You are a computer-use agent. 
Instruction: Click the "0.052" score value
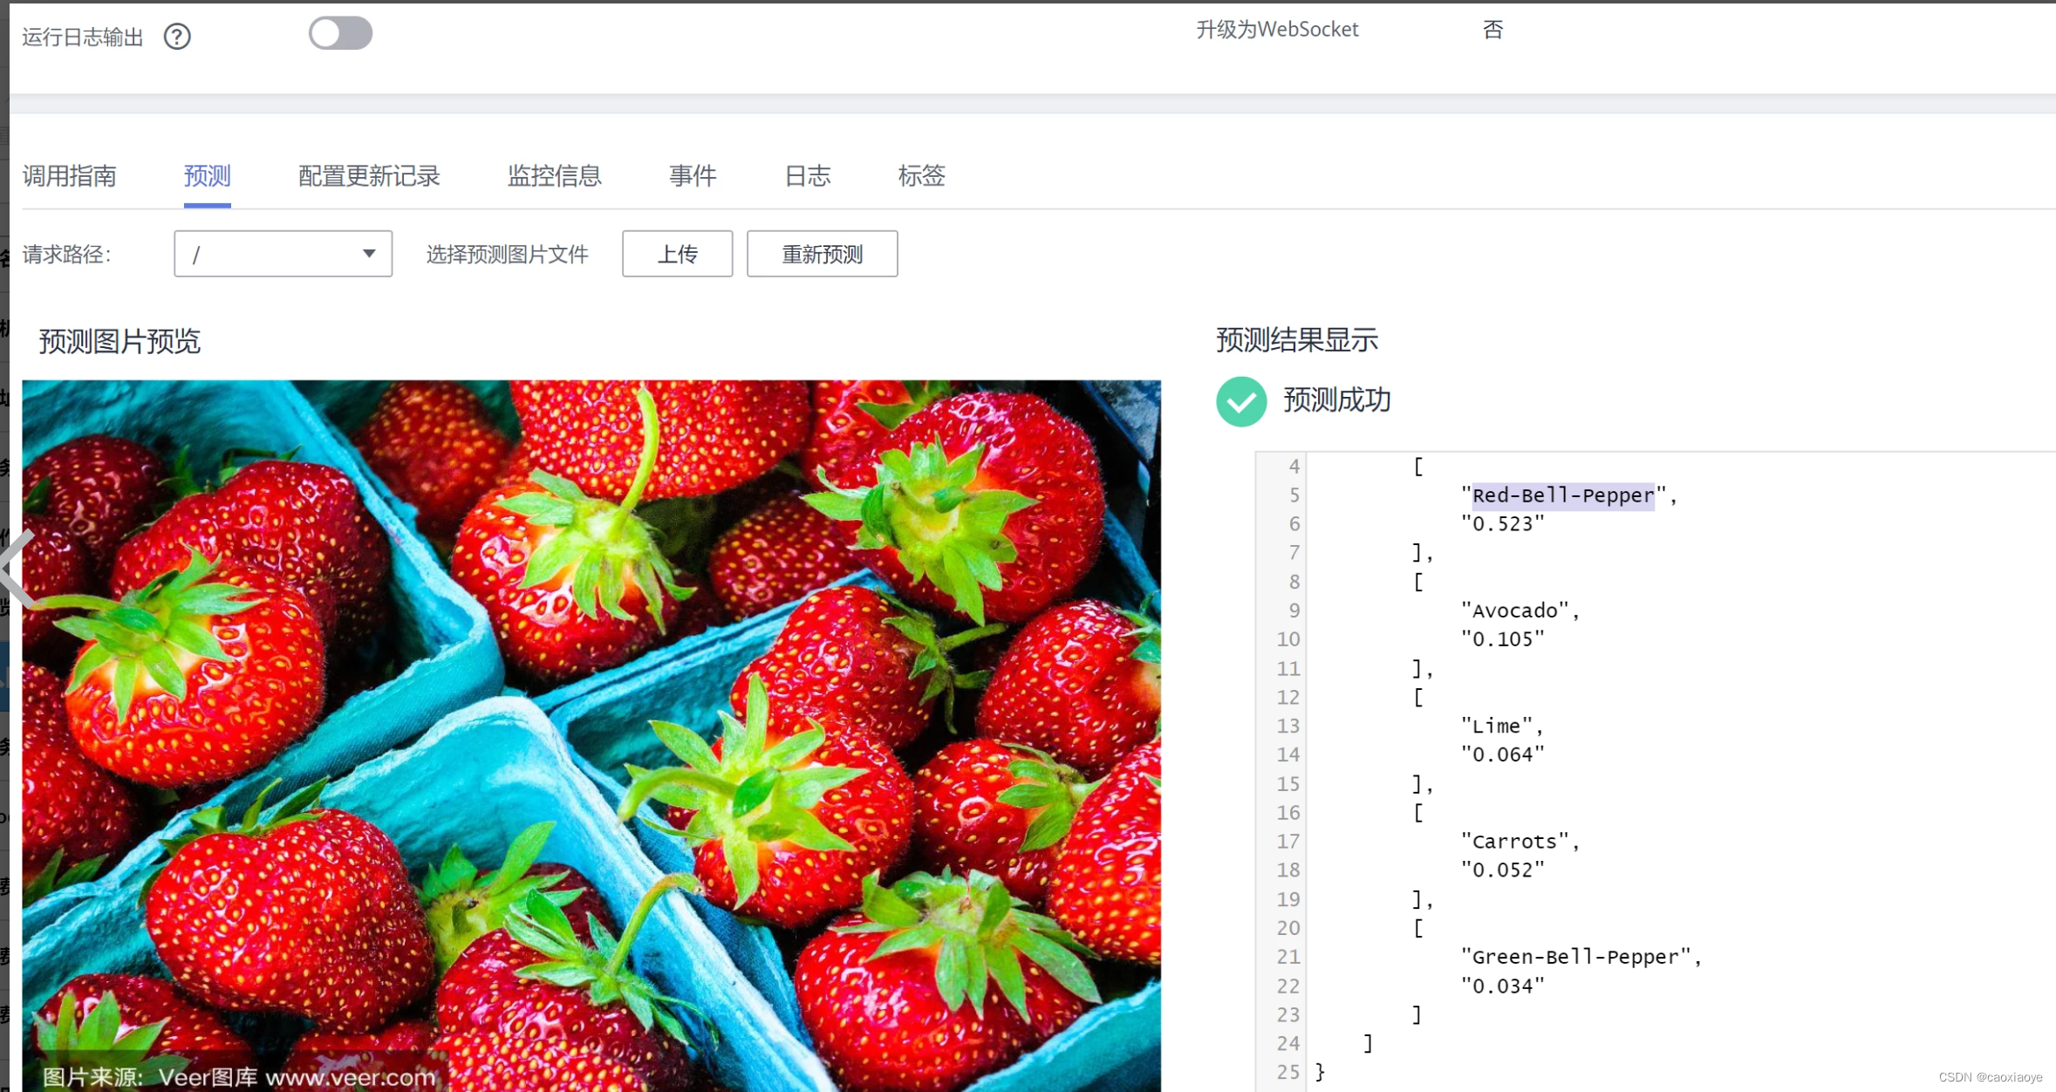[1502, 870]
